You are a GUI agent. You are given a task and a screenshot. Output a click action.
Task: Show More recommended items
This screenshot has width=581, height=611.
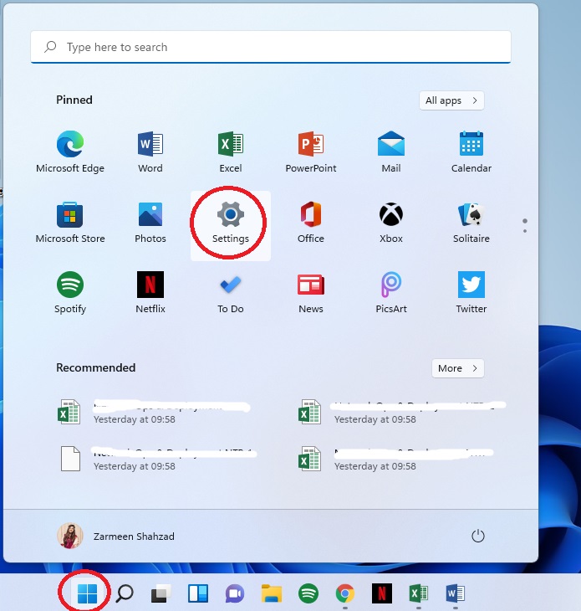click(457, 368)
